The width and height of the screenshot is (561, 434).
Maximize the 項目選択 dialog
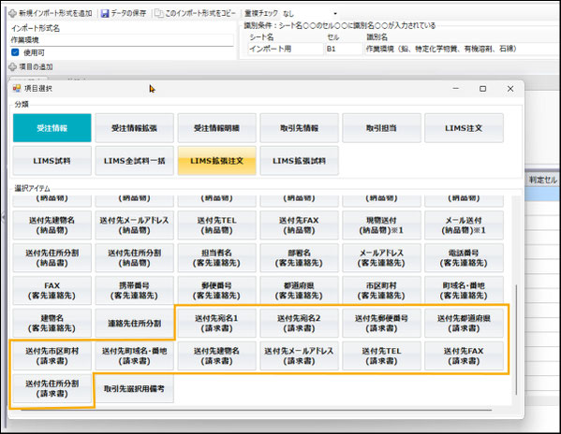[x=482, y=88]
